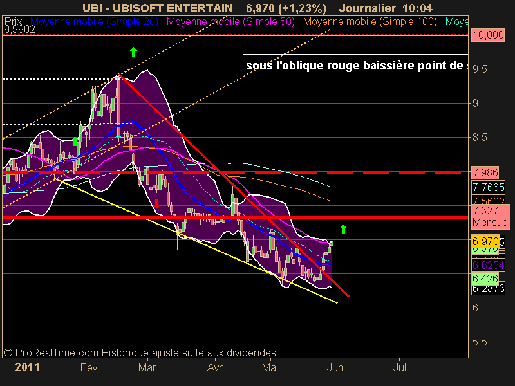Click the Jun month label
Viewport: 515px width, 386px height.
pos(335,367)
